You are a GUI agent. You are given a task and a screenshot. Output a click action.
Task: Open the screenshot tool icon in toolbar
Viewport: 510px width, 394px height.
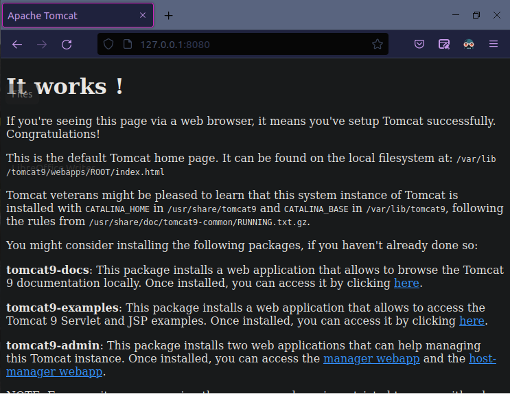pos(444,44)
